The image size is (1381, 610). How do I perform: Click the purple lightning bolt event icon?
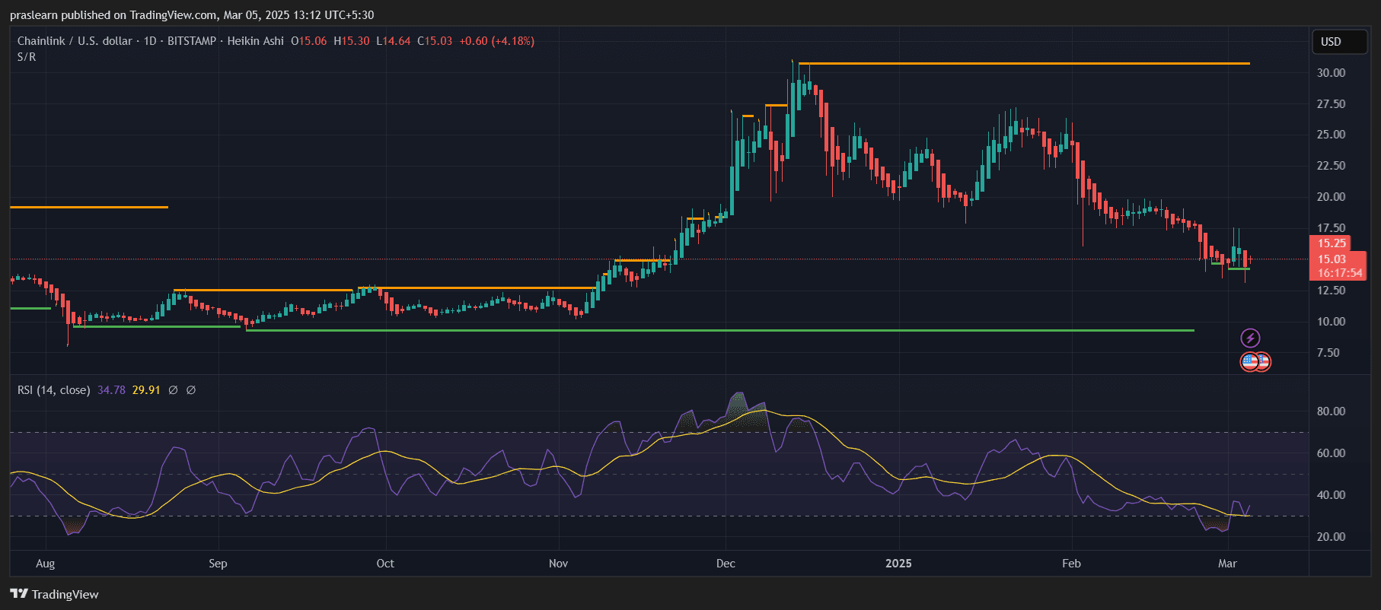pyautogui.click(x=1250, y=338)
